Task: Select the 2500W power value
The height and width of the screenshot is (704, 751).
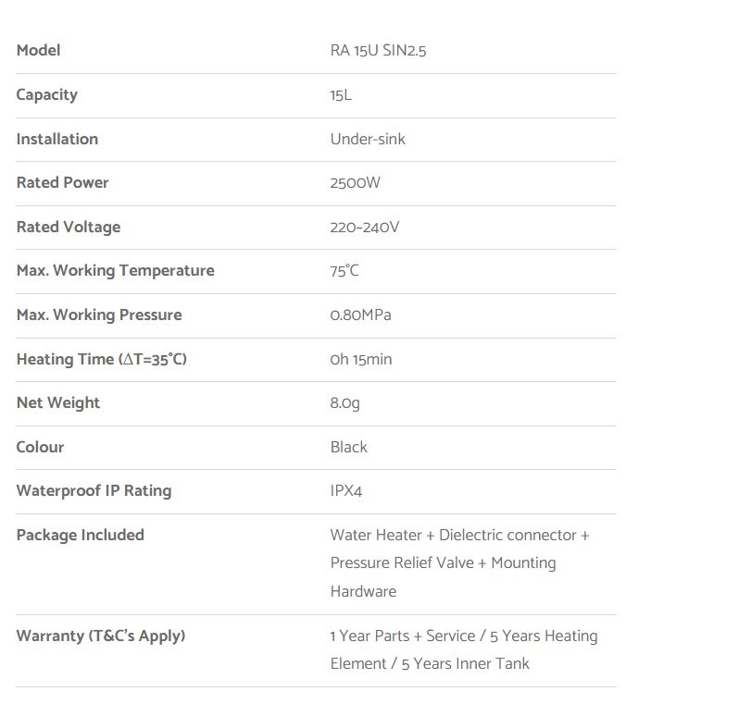Action: pyautogui.click(x=355, y=183)
